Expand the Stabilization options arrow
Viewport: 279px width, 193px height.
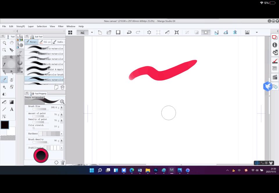(62, 148)
